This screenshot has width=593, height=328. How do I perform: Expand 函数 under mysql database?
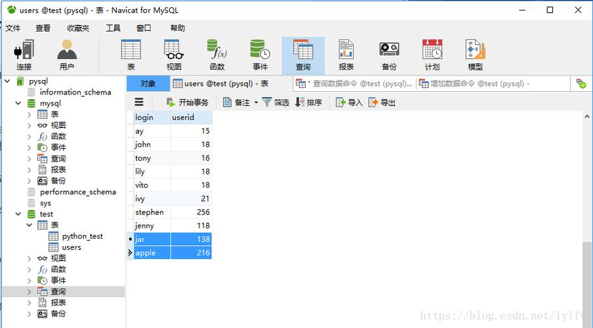[30, 136]
